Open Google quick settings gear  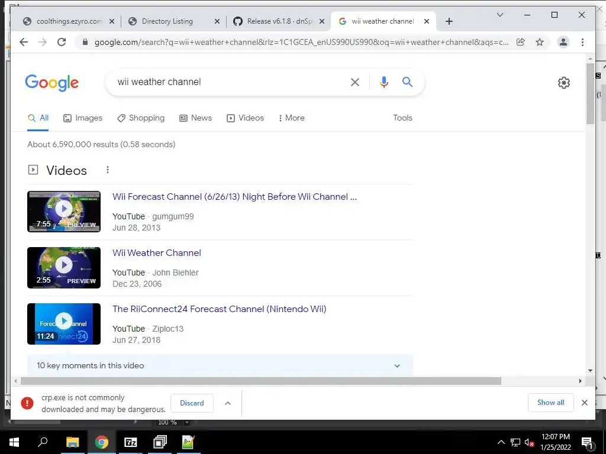pos(563,83)
